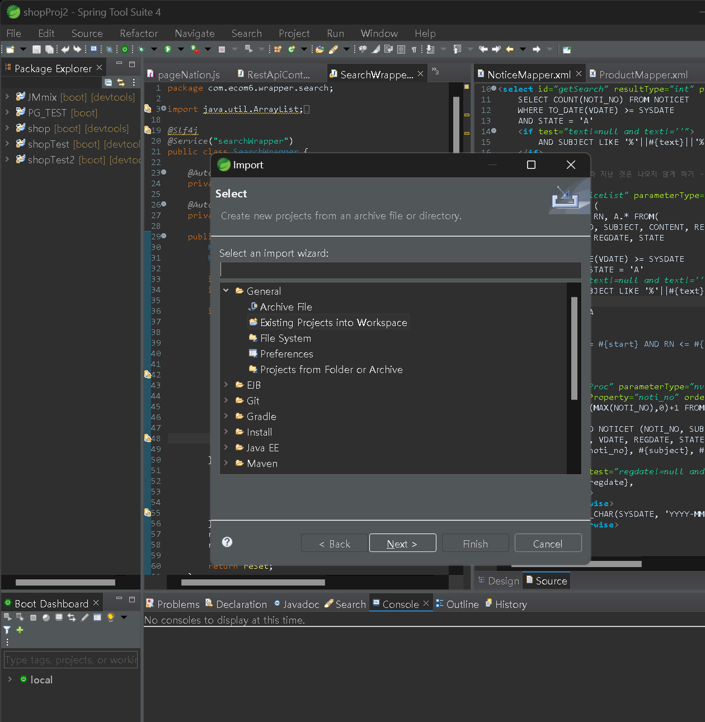Click the filter funnel icon in Boot Dashboard
Viewport: 705px width, 722px height.
(x=7, y=630)
